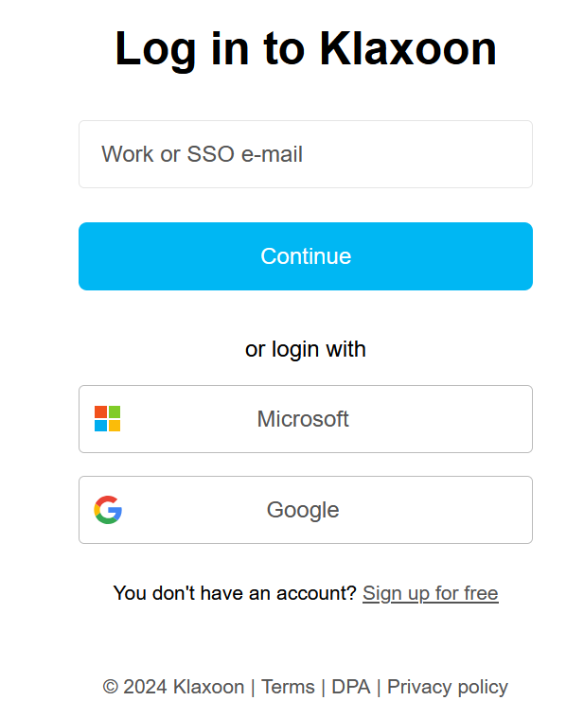This screenshot has width=584, height=718.
Task: Choose the Google login button
Action: point(305,510)
